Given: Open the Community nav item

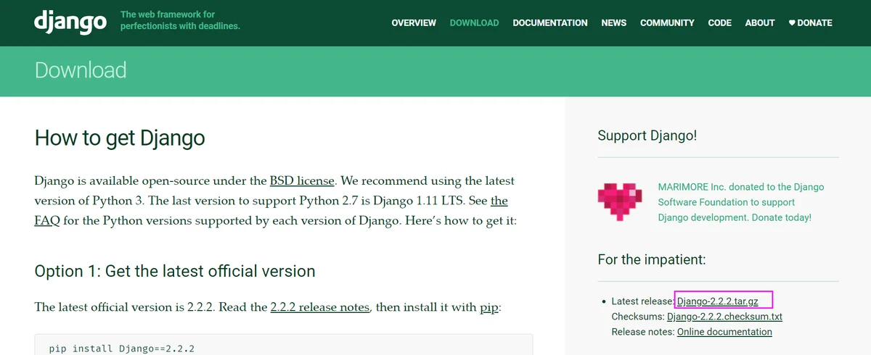Looking at the screenshot, I should 667,22.
